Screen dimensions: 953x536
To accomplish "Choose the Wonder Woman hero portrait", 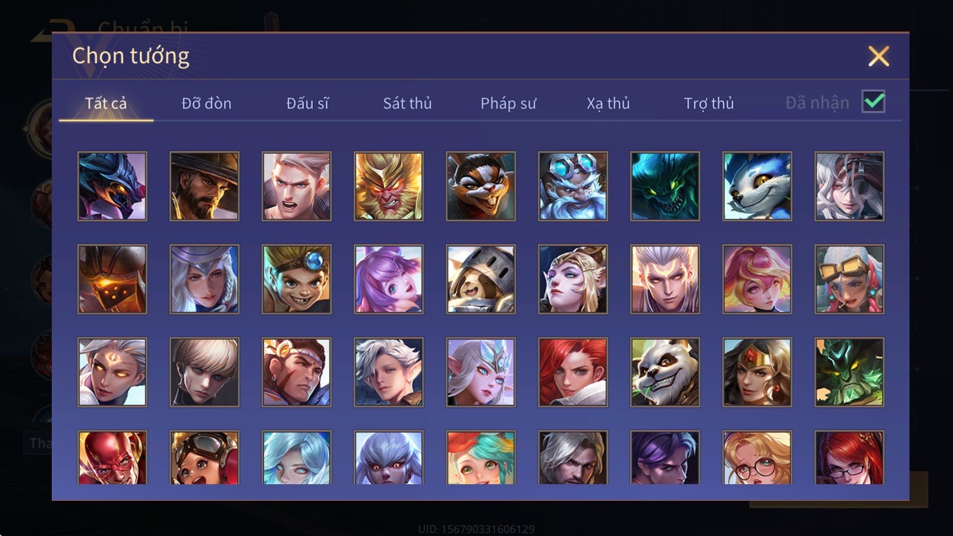I will point(757,372).
